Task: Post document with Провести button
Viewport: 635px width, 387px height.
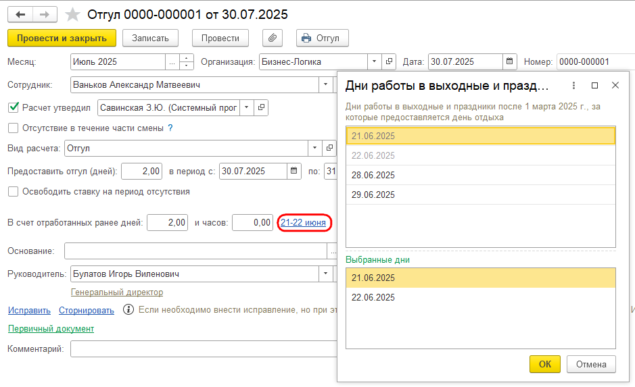Action: pos(220,38)
